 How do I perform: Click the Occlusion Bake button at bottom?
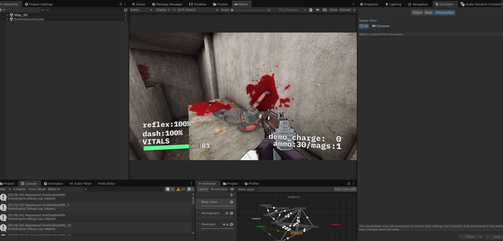(494, 237)
